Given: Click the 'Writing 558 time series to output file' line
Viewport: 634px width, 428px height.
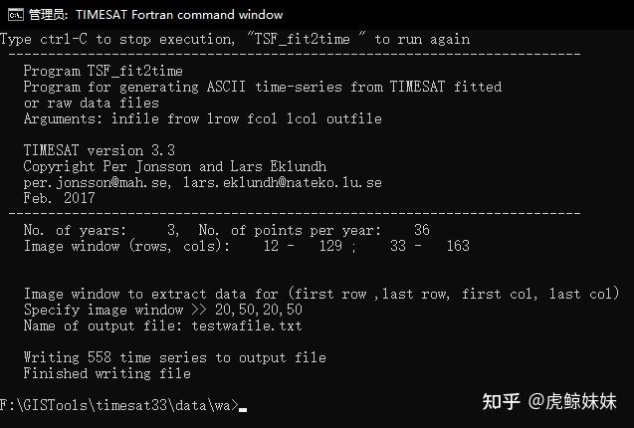Looking at the screenshot, I should pyautogui.click(x=175, y=357).
